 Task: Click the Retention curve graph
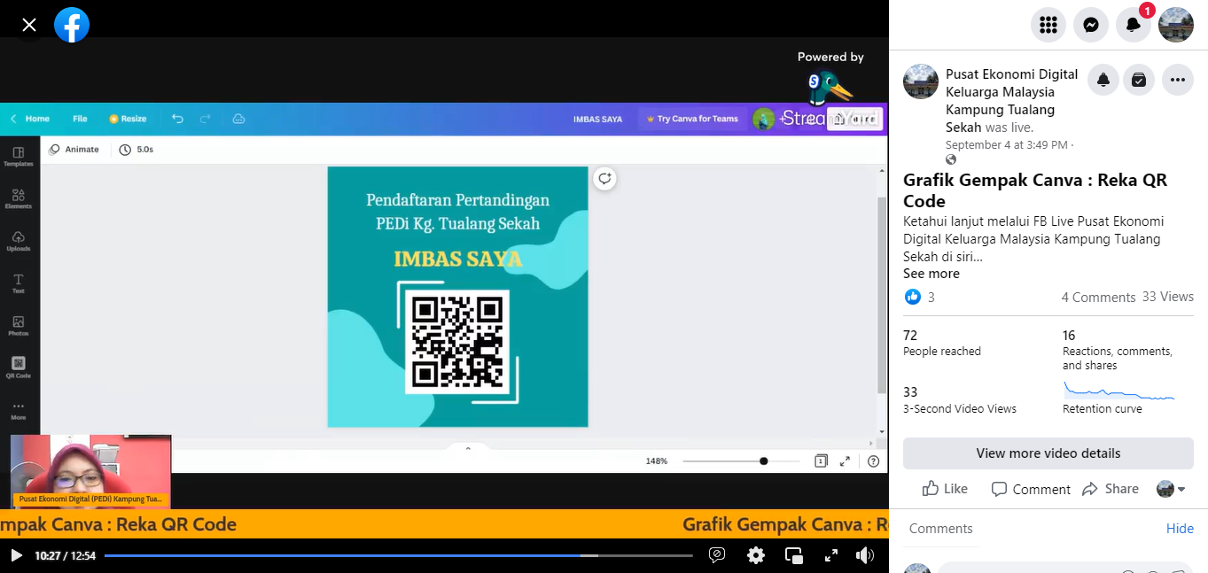click(x=1118, y=391)
